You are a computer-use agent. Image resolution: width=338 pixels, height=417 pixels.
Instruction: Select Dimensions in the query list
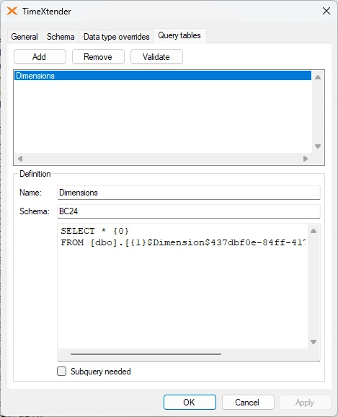[163, 76]
